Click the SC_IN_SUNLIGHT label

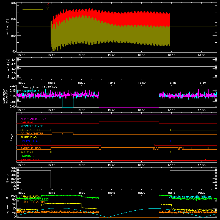pos(32,130)
